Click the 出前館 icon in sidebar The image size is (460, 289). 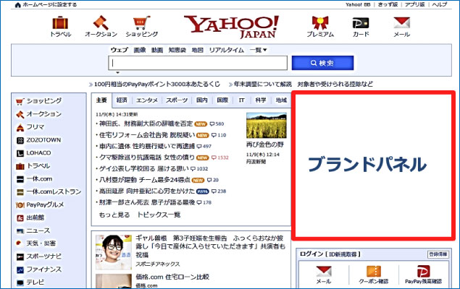coord(20,218)
